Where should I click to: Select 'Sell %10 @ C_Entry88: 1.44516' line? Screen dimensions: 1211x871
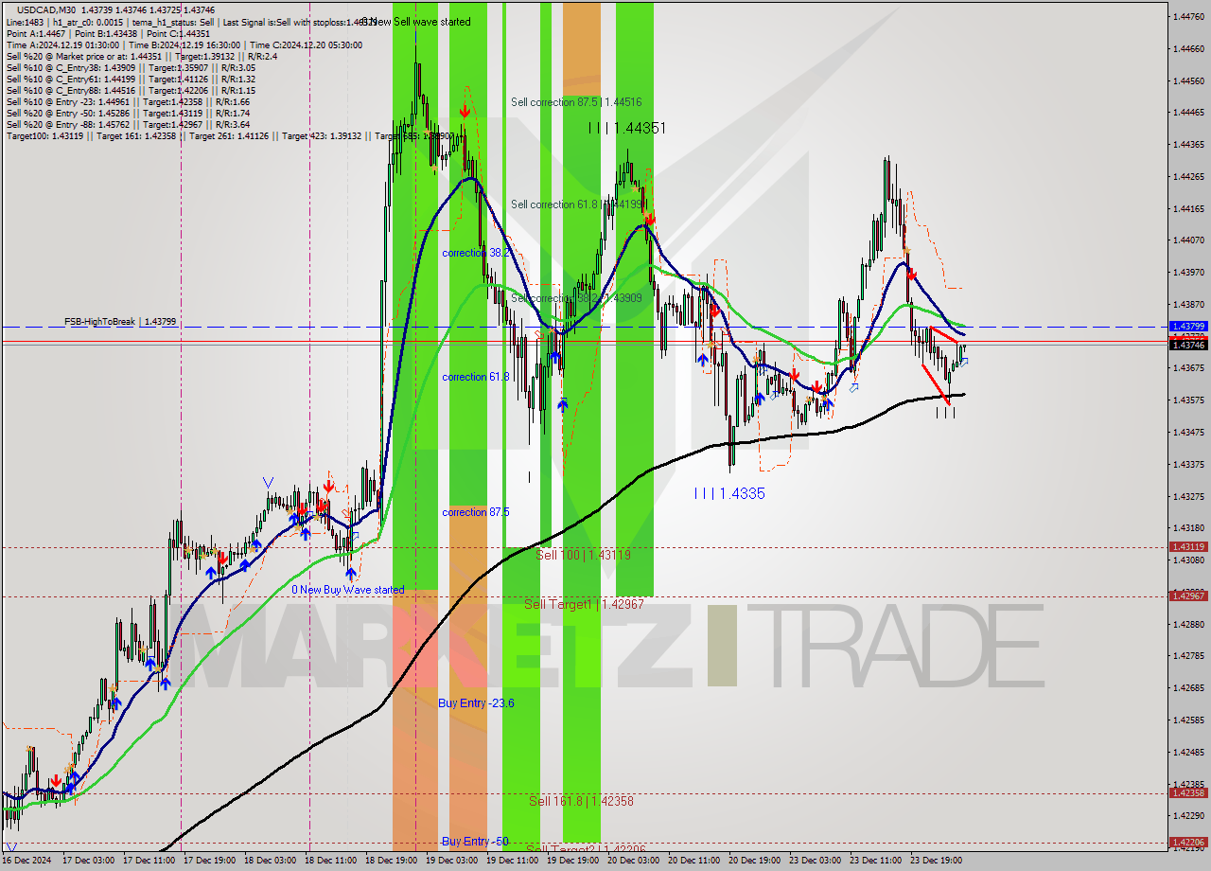(x=131, y=90)
